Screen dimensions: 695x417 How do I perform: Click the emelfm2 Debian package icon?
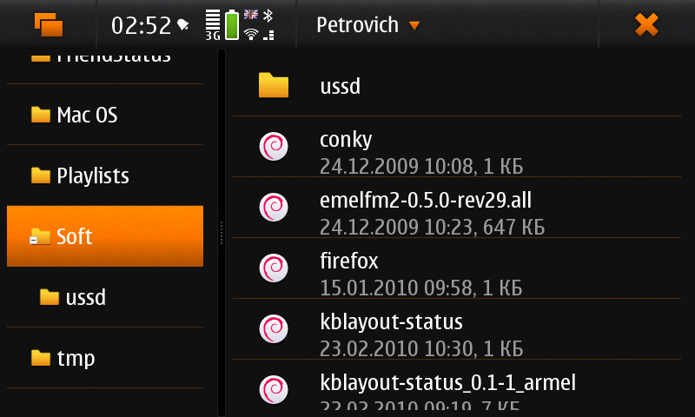pyautogui.click(x=274, y=207)
